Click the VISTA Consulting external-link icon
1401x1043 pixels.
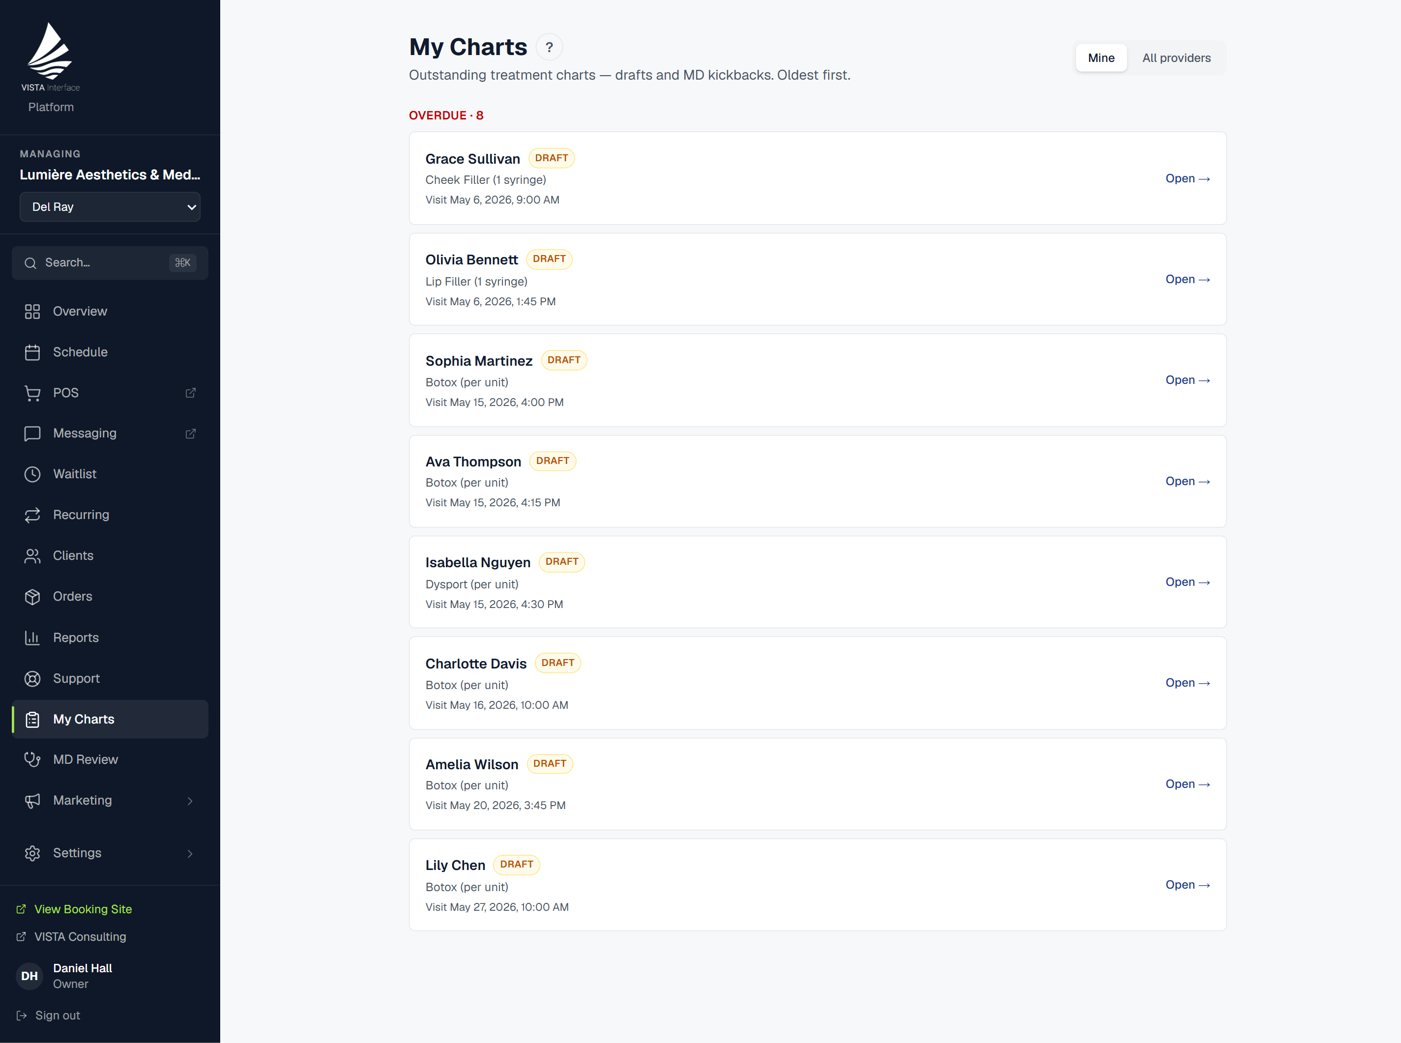tap(21, 937)
